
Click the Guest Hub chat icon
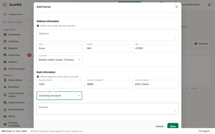[5, 55]
